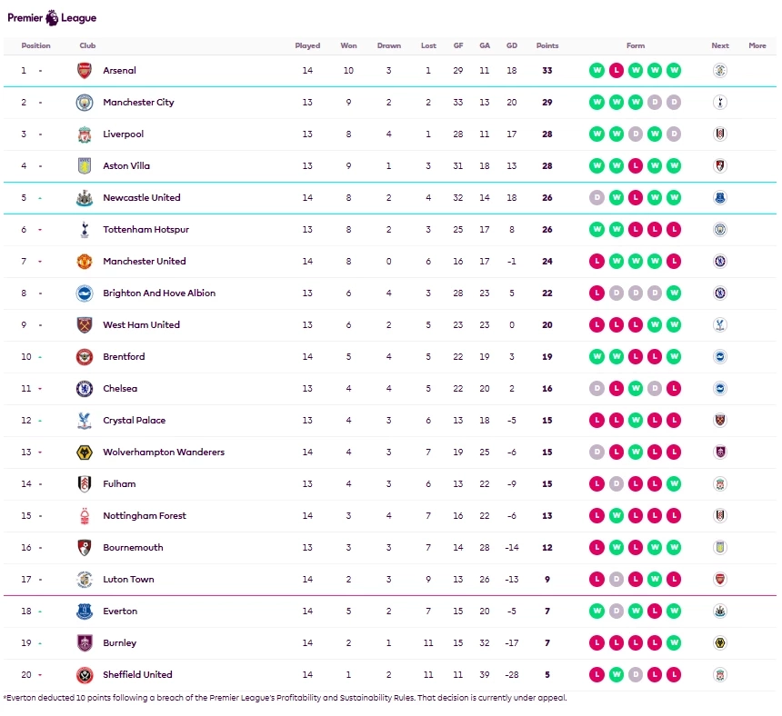Open the Aston Villa club name link
The height and width of the screenshot is (716, 782).
click(126, 166)
